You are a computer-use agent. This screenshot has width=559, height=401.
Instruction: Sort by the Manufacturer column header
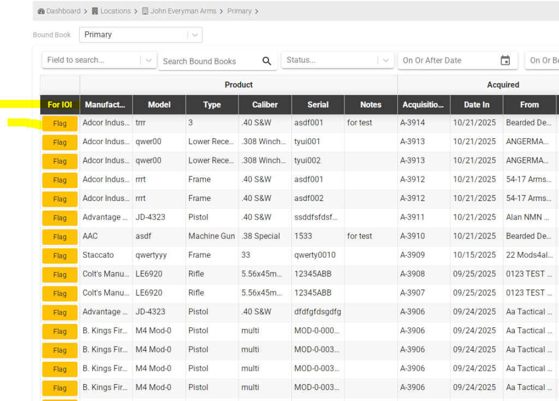(x=105, y=105)
